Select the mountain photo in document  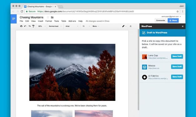(x=73, y=72)
